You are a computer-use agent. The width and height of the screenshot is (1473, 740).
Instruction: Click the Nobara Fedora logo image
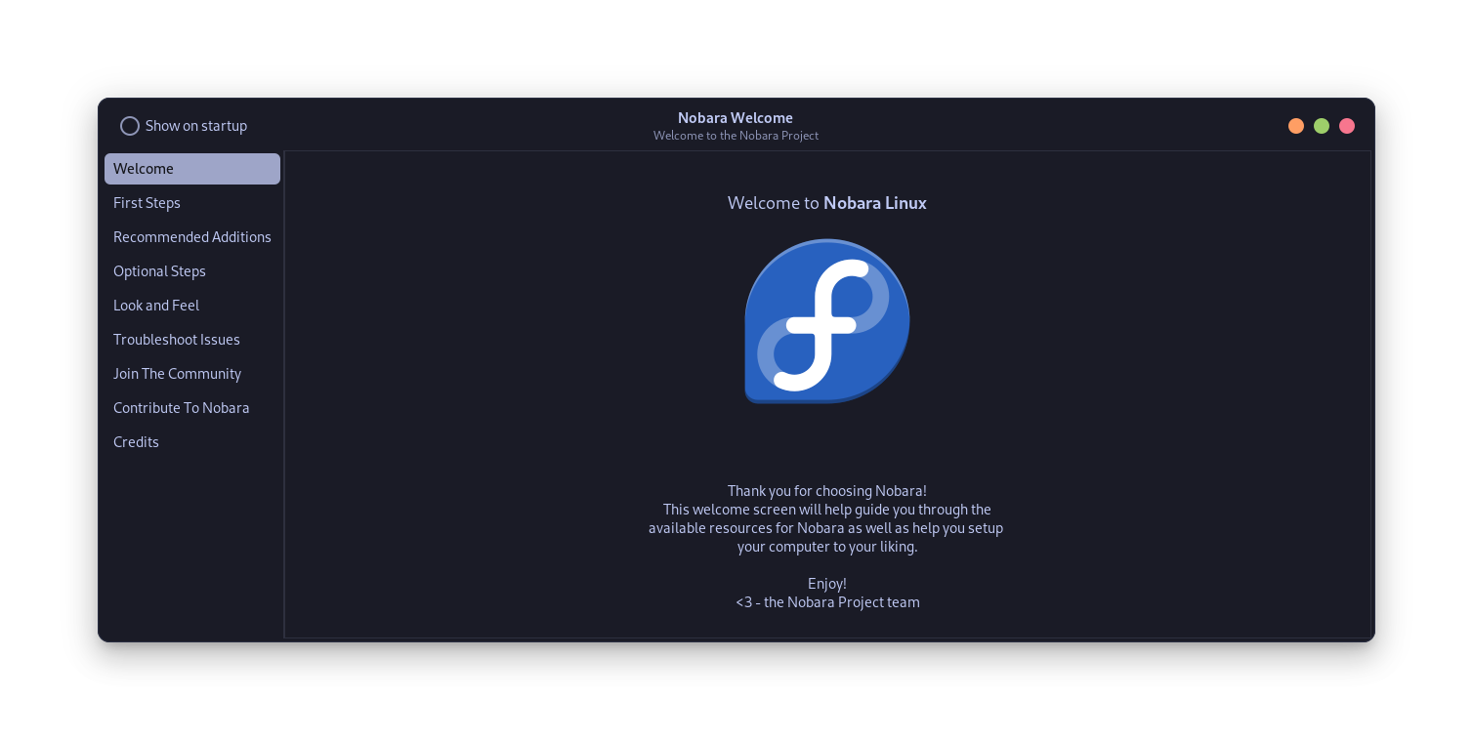click(826, 322)
